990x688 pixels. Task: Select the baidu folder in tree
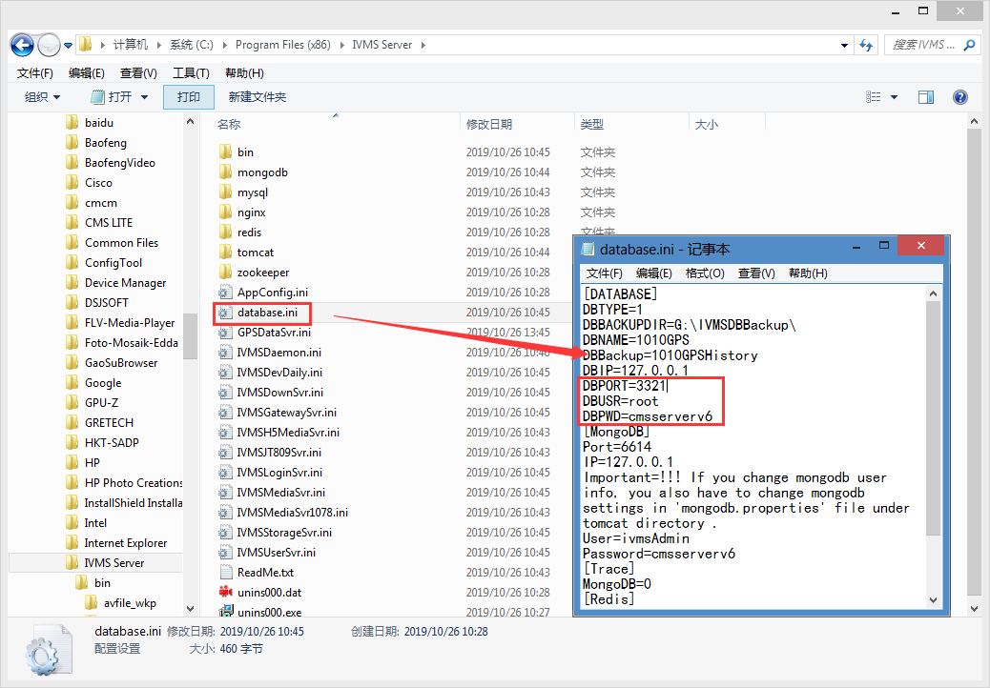tap(98, 123)
